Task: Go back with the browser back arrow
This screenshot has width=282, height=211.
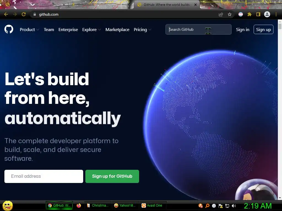Action: [6, 14]
